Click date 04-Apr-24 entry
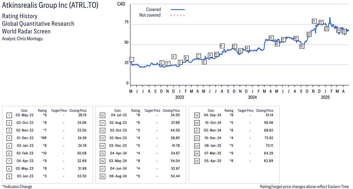353x189 pixels. (x=118, y=153)
